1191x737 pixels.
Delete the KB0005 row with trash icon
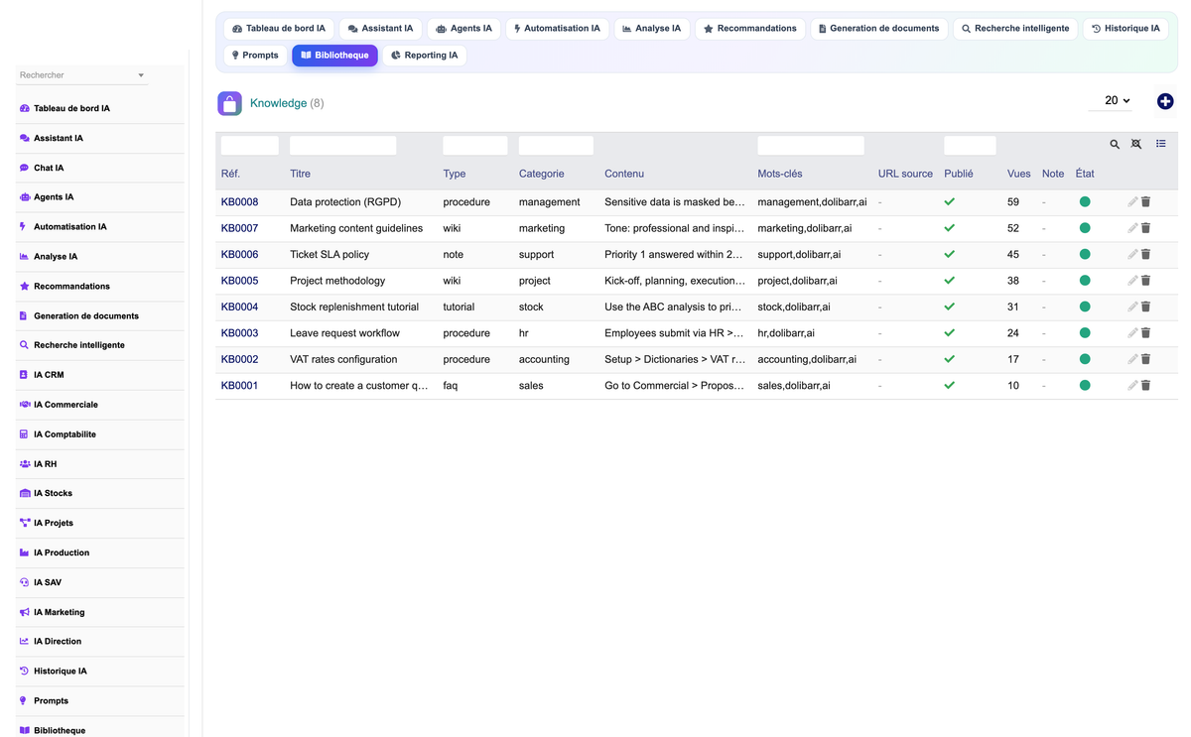tap(1145, 281)
